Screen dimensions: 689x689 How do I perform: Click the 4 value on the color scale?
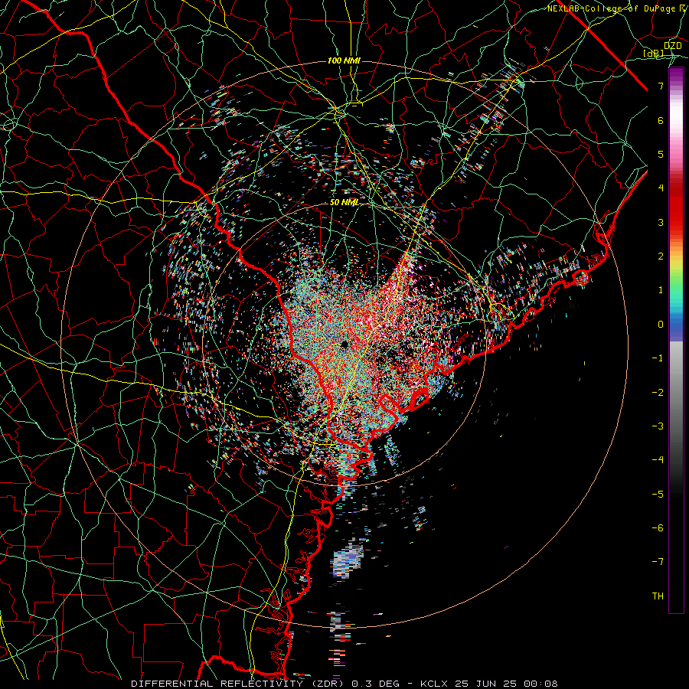(x=661, y=188)
